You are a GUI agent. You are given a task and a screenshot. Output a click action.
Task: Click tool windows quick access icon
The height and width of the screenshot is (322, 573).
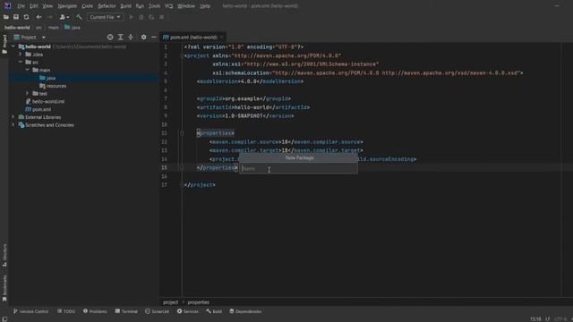(x=4, y=319)
